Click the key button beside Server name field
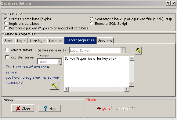Screen dimensions: 177x120 pyautogui.click(x=138, y=51)
